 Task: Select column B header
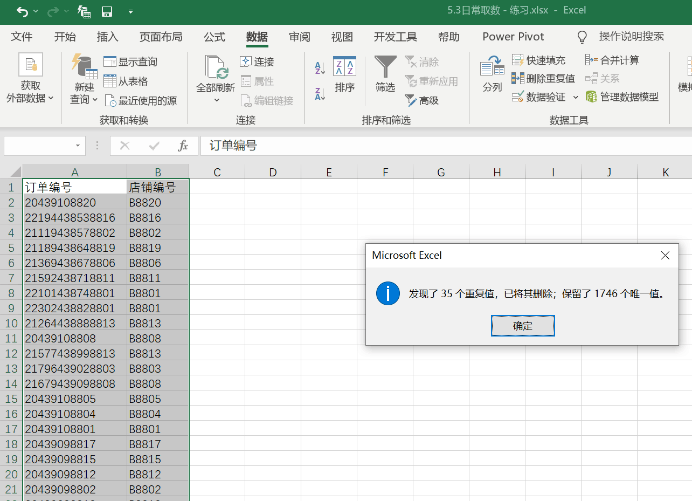158,172
